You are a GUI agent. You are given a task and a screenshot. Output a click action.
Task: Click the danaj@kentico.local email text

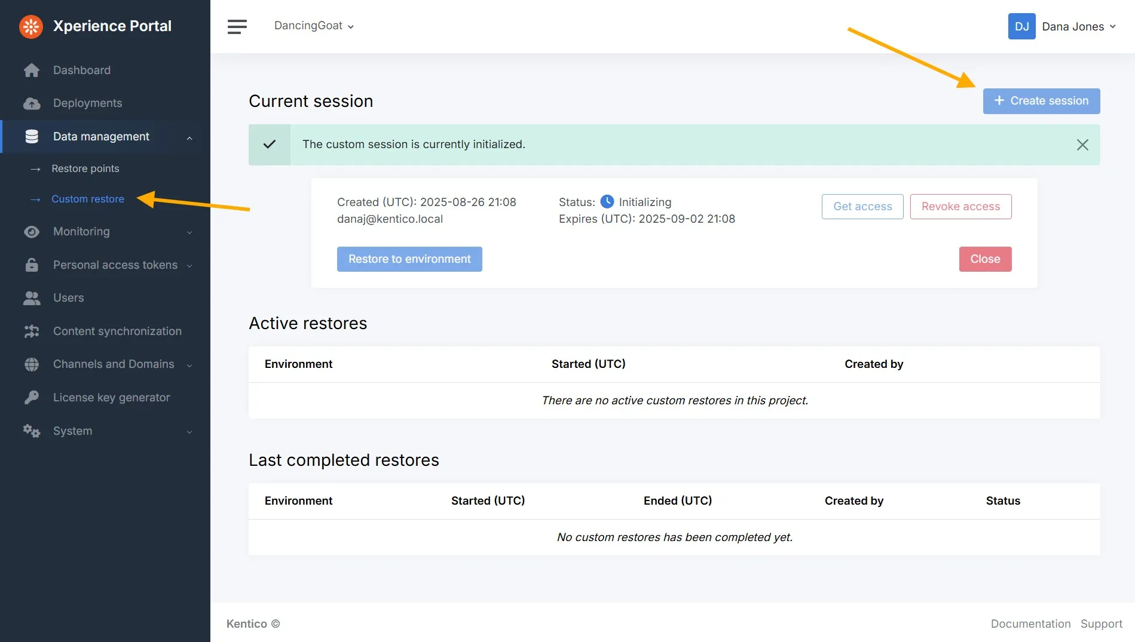click(x=390, y=219)
